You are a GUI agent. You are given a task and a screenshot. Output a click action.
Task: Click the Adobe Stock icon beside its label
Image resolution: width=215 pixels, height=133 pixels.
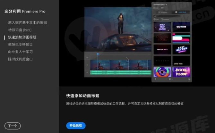tap(176, 12)
